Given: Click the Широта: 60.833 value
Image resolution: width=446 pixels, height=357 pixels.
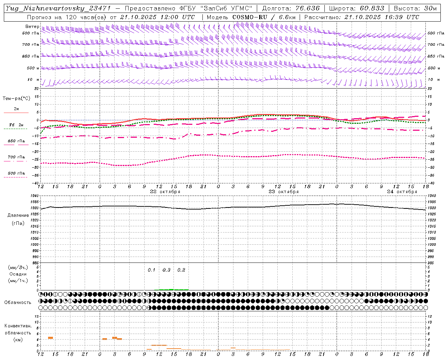Looking at the screenshot, I should point(356,8).
